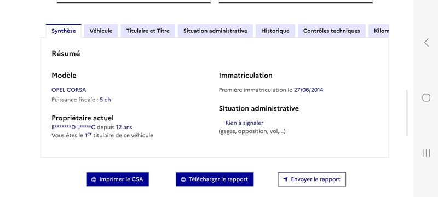Tap the Android back arrow icon
The image size is (438, 197).
427,43
